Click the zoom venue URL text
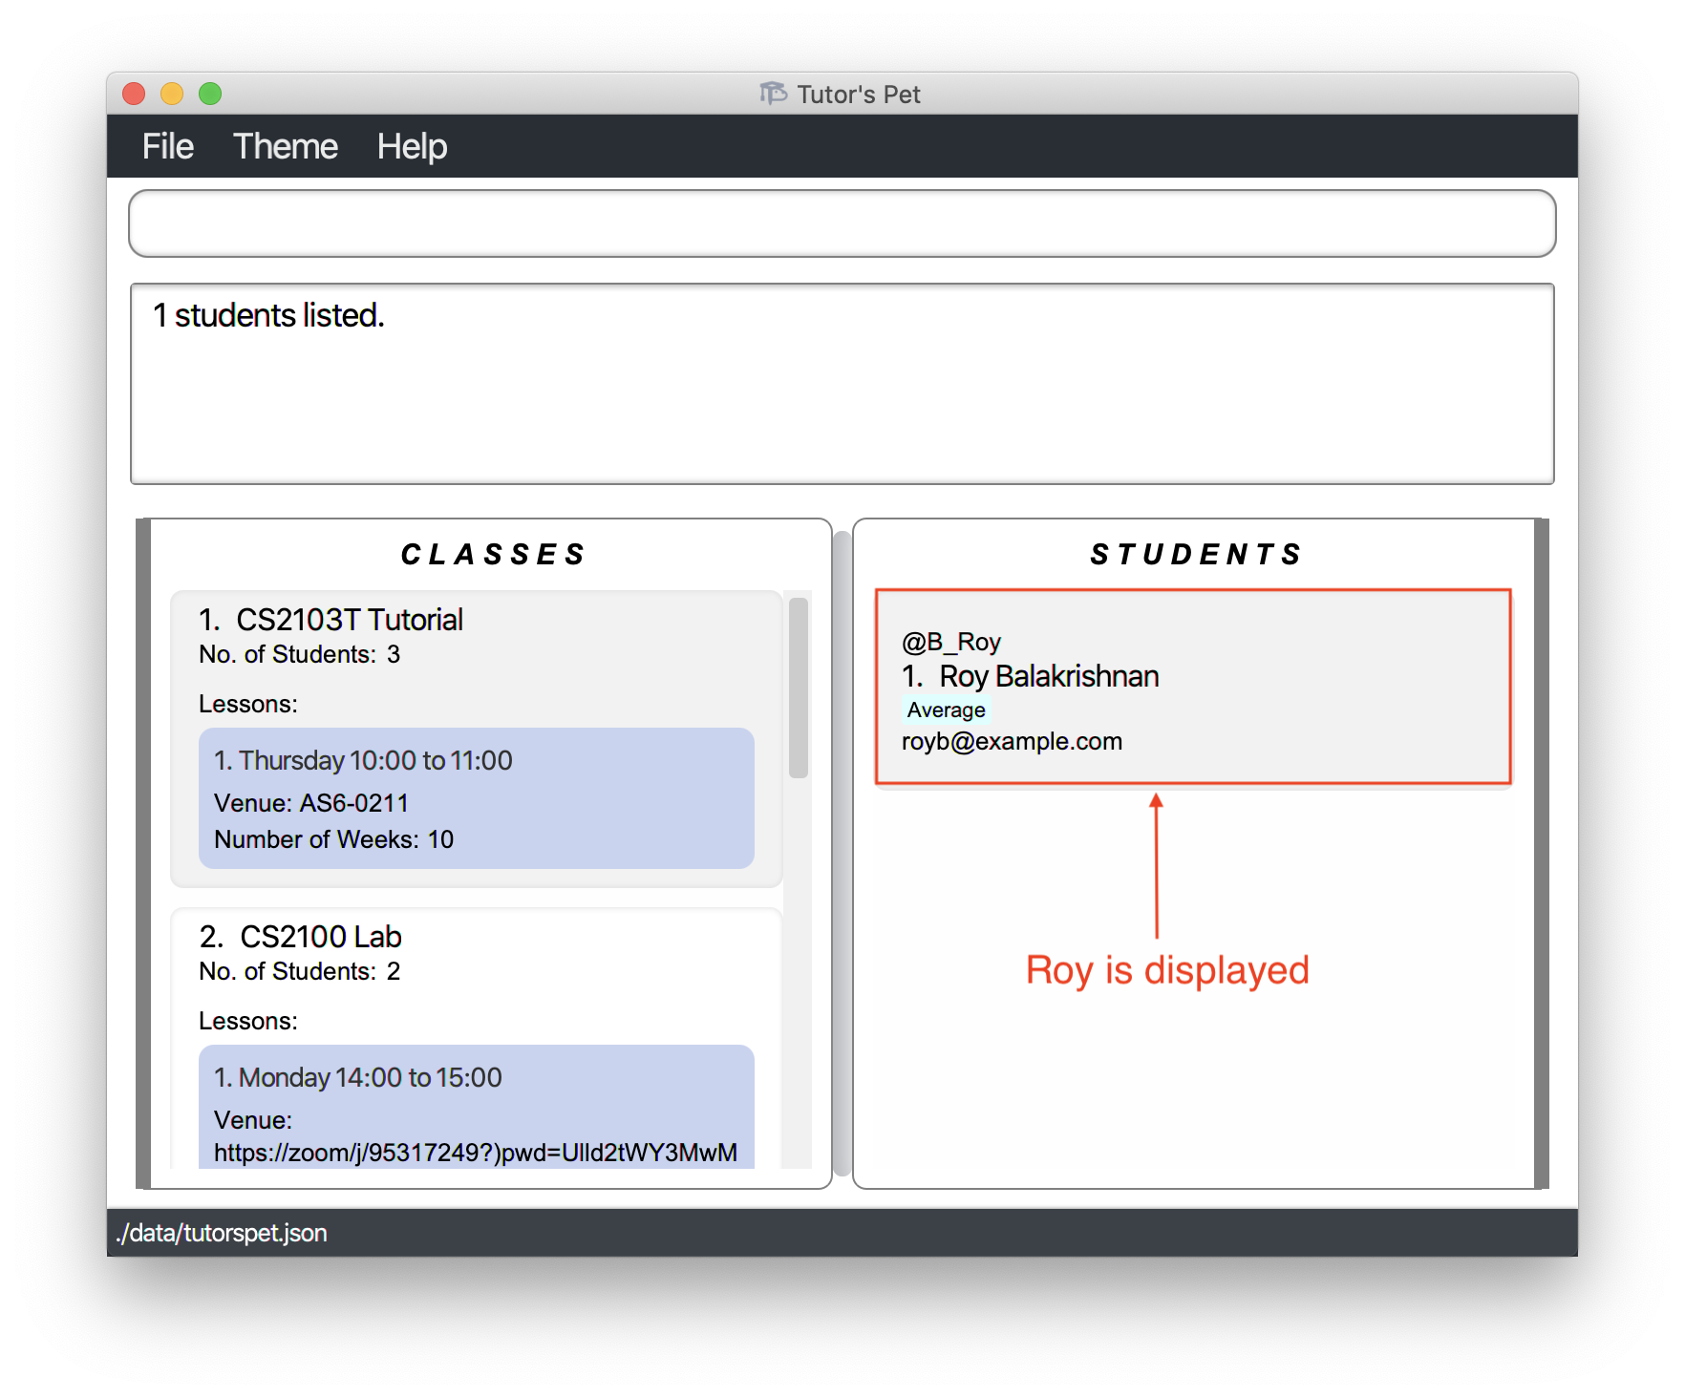1685x1398 pixels. 476,1153
